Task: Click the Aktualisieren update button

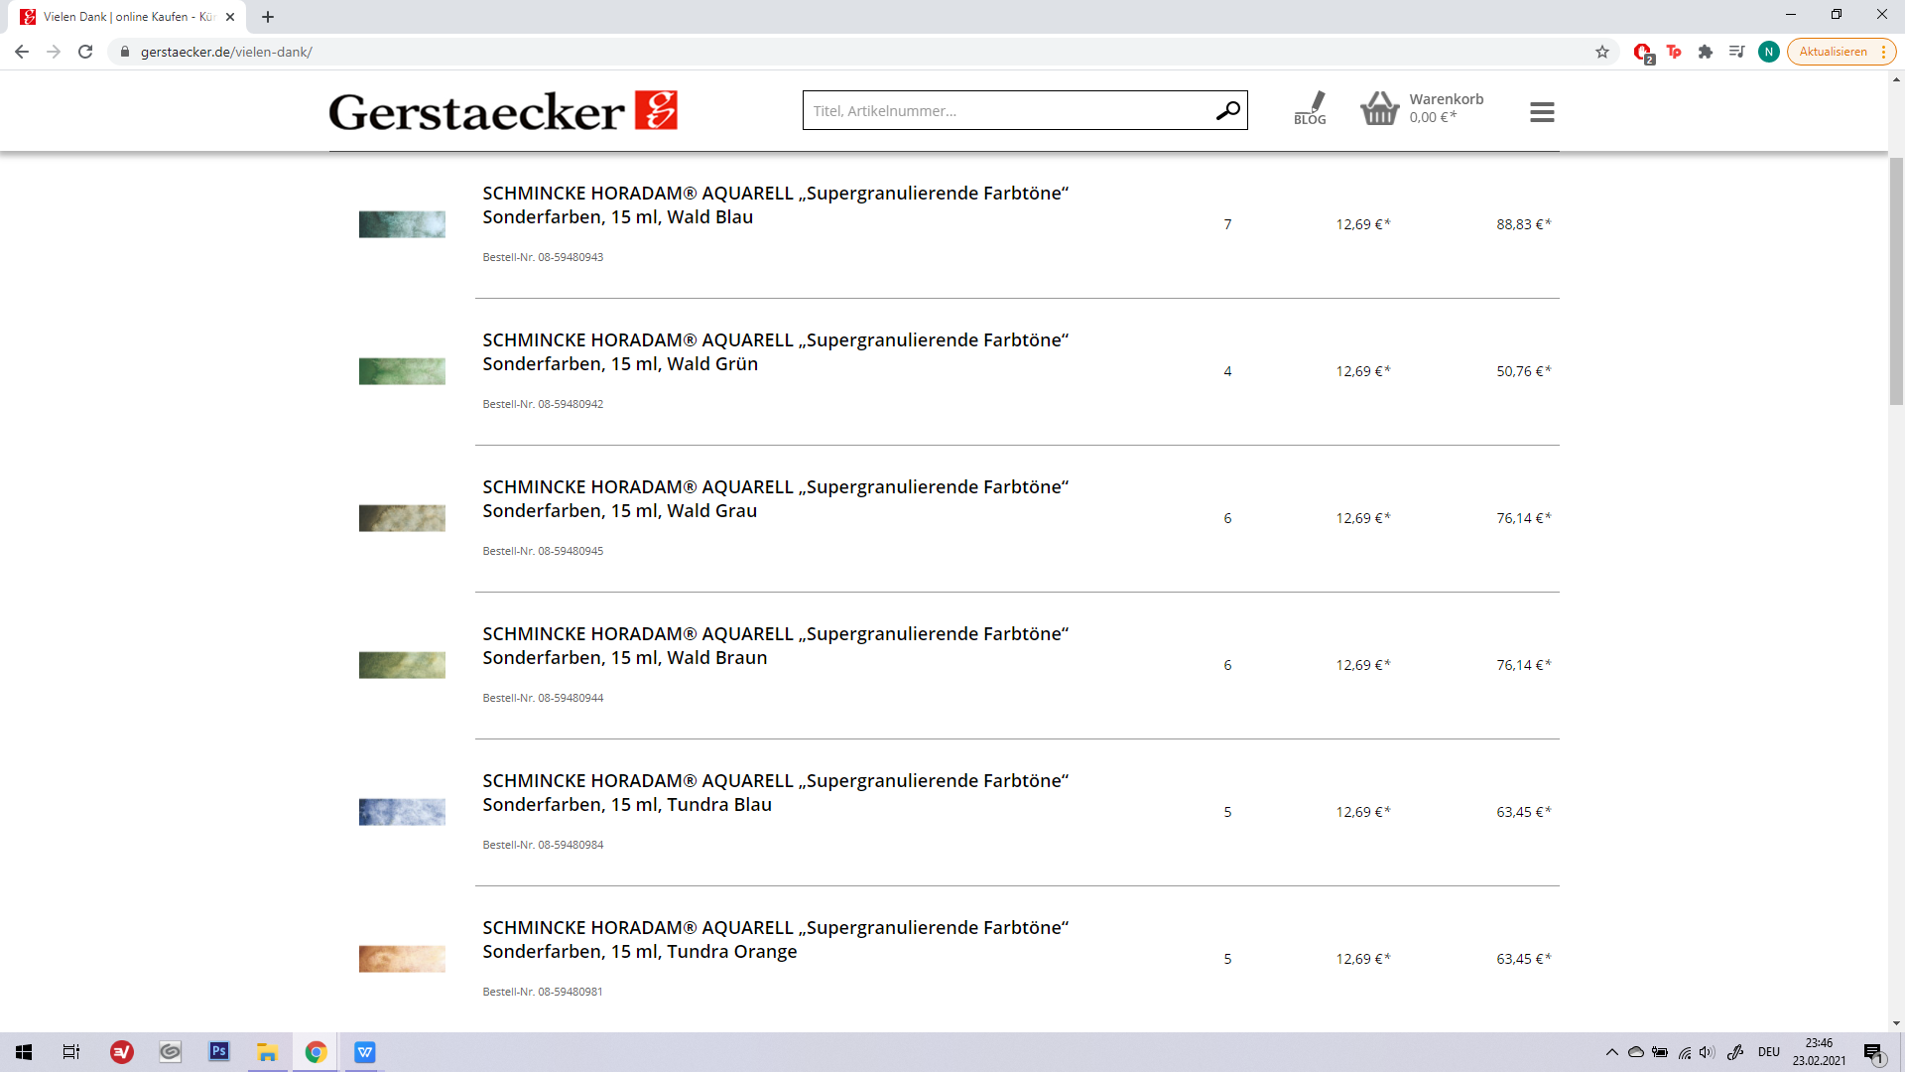Action: [x=1833, y=52]
